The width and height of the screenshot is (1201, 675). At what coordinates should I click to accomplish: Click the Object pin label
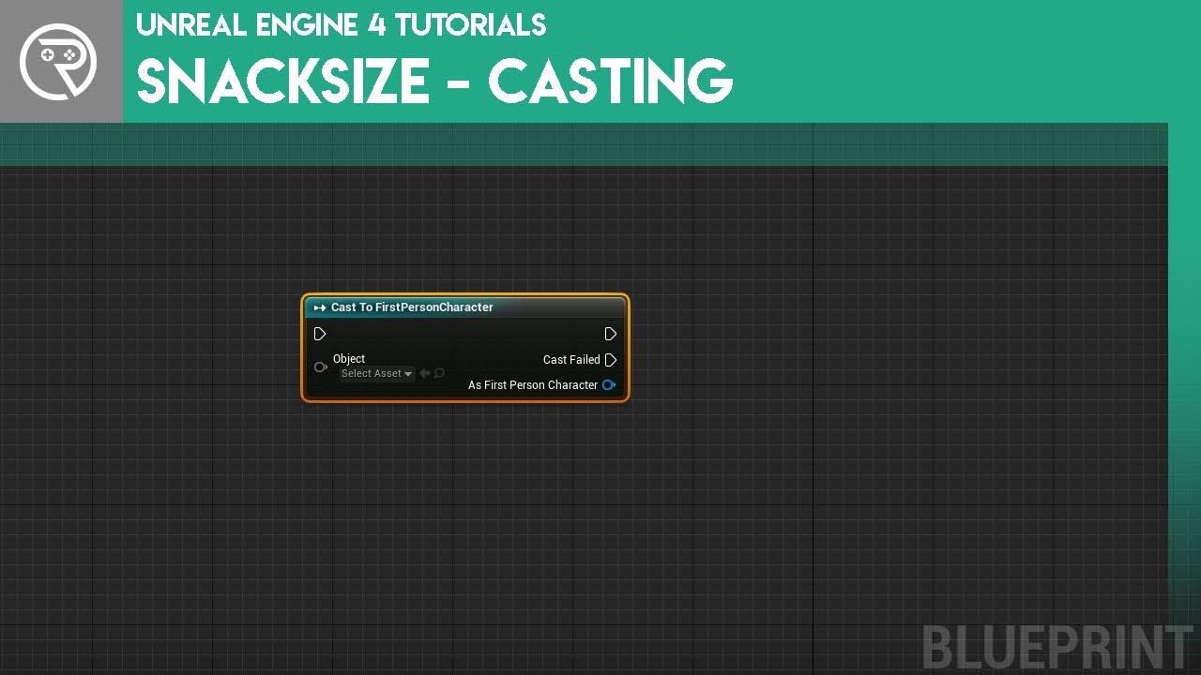[x=349, y=359]
